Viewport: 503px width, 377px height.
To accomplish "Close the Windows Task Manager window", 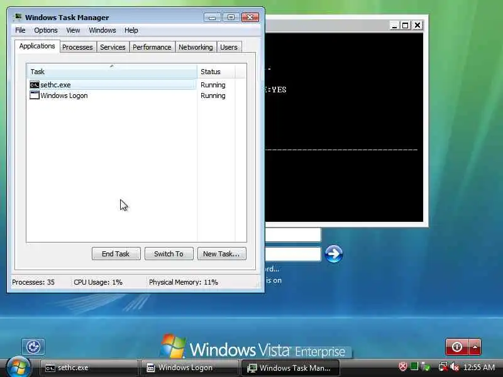I will point(250,17).
